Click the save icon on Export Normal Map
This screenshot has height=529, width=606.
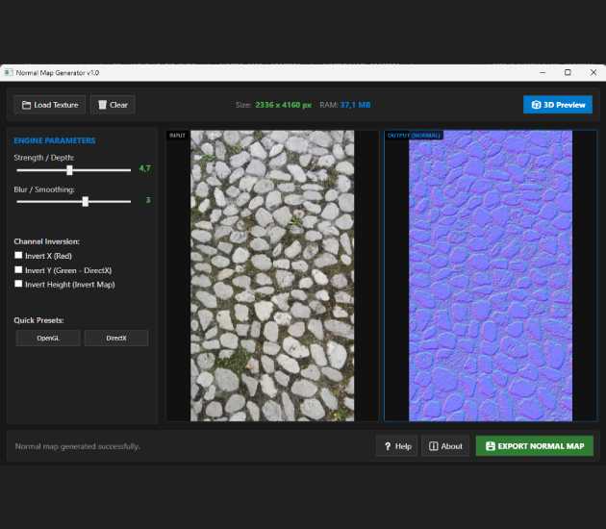(491, 446)
